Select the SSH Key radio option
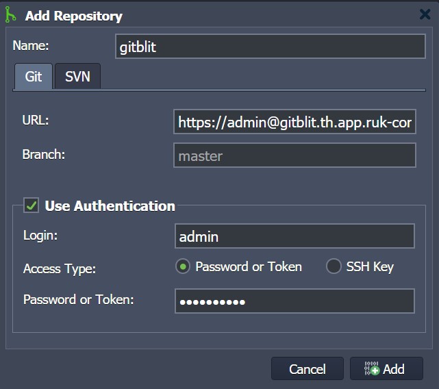 pos(334,266)
